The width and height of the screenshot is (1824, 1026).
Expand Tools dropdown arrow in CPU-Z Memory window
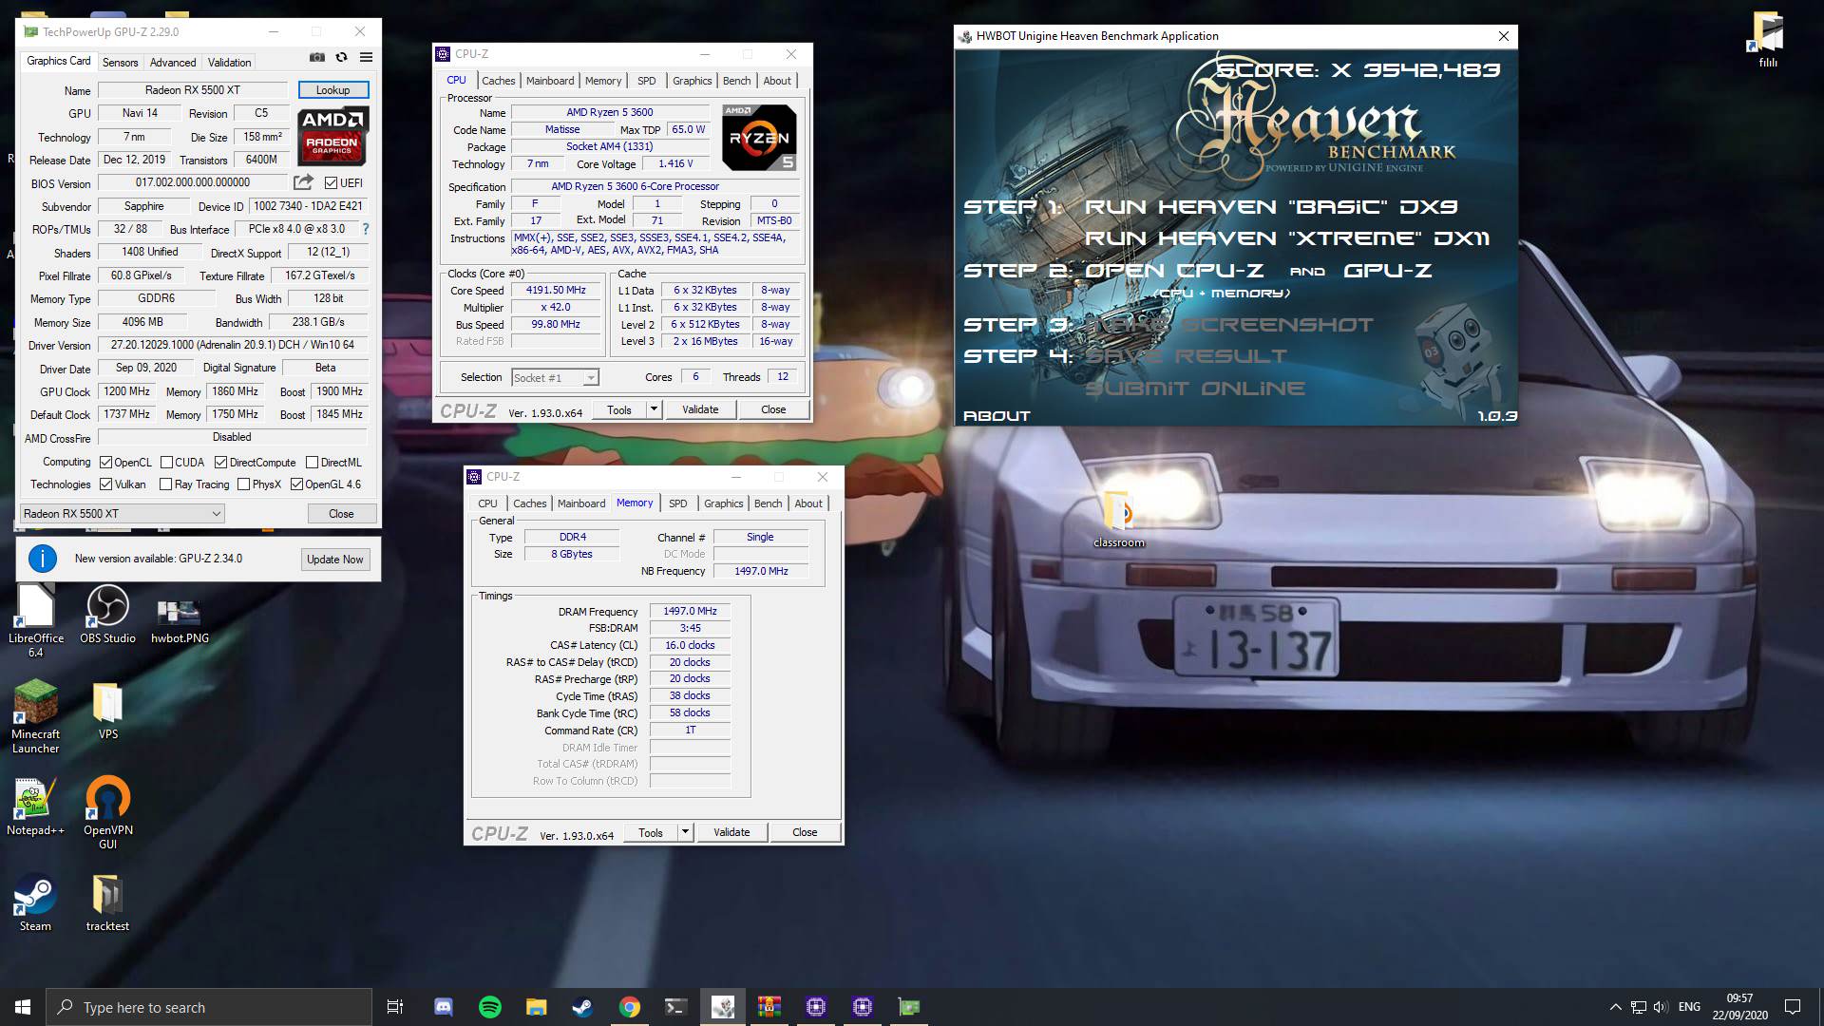[685, 832]
